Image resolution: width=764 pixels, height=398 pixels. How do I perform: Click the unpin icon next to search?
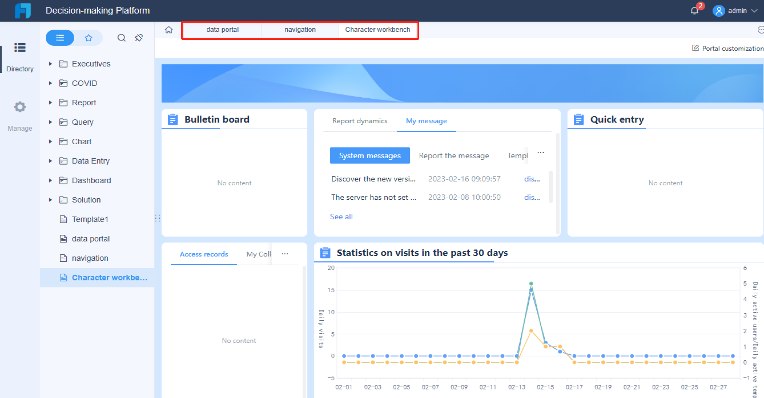pyautogui.click(x=139, y=37)
